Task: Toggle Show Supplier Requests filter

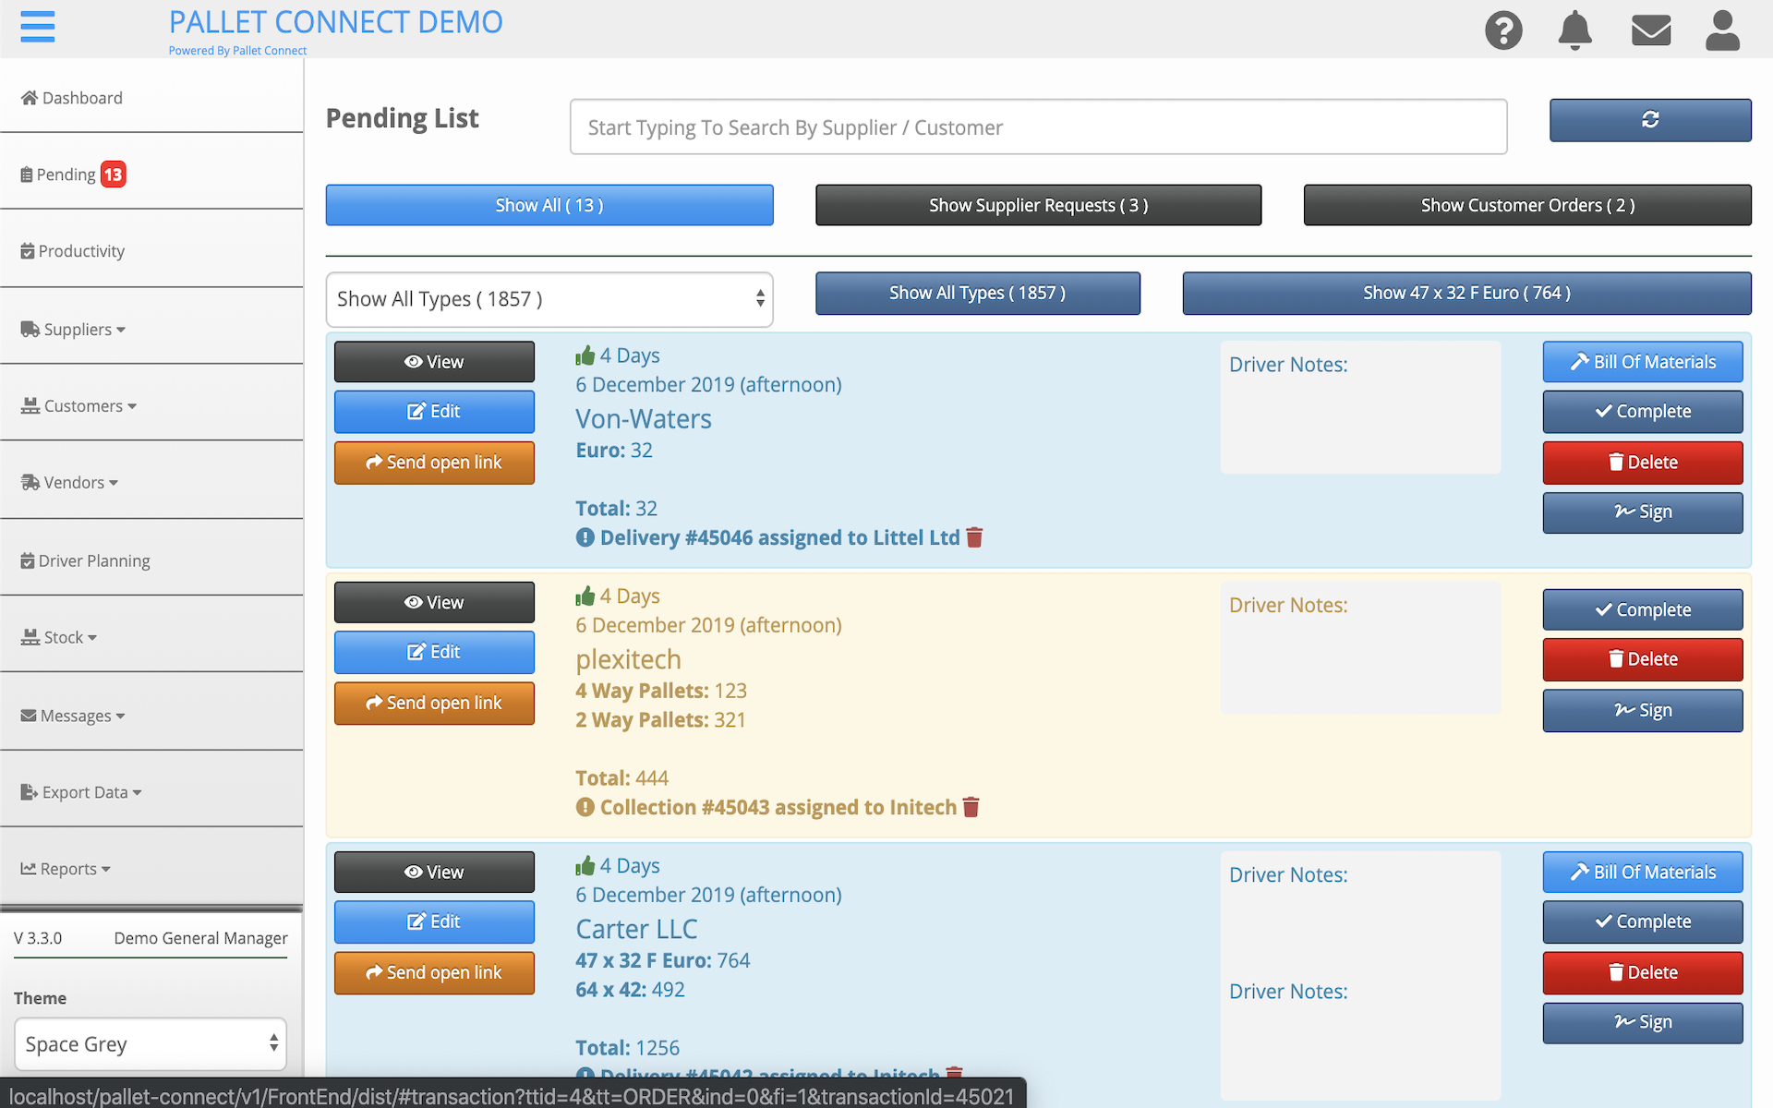Action: 1038,205
